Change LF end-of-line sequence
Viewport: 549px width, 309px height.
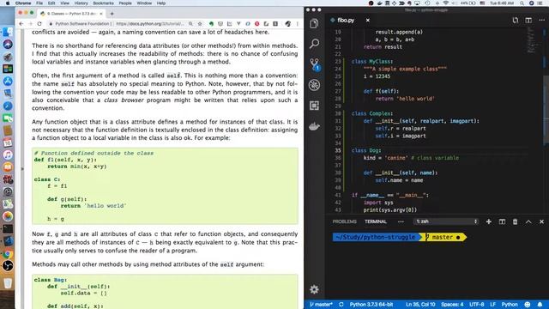pos(492,305)
